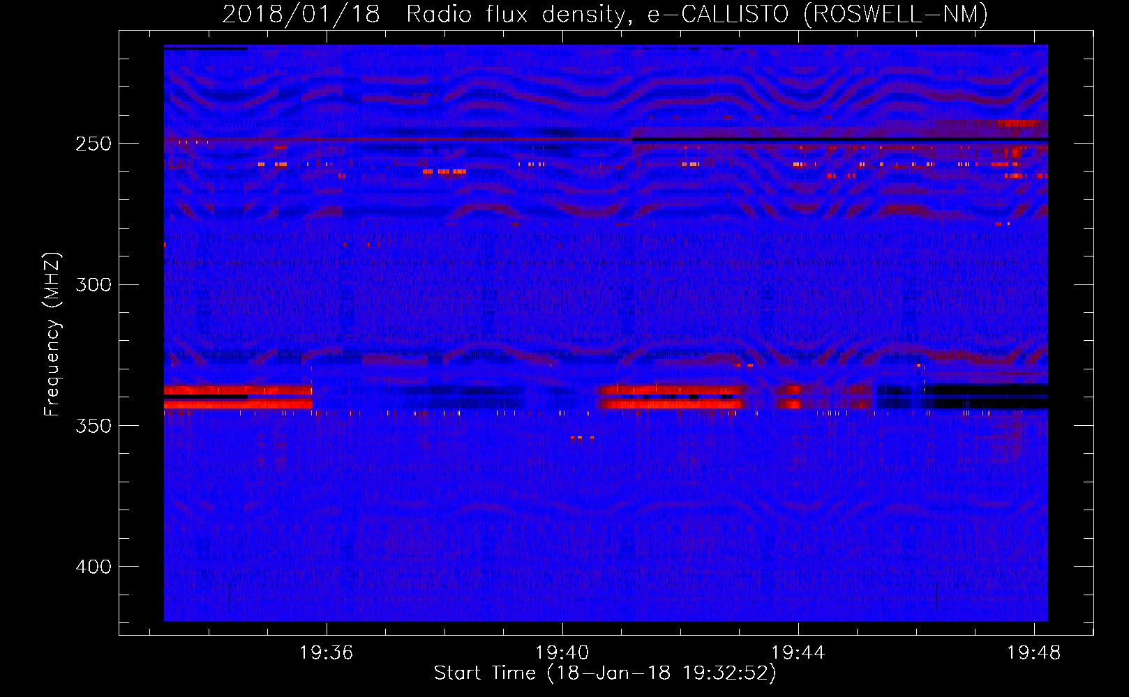
Task: Click the plot title text "Radio flux density, e-CALLISTO (ROSWELL-NM)"
Action: point(697,14)
